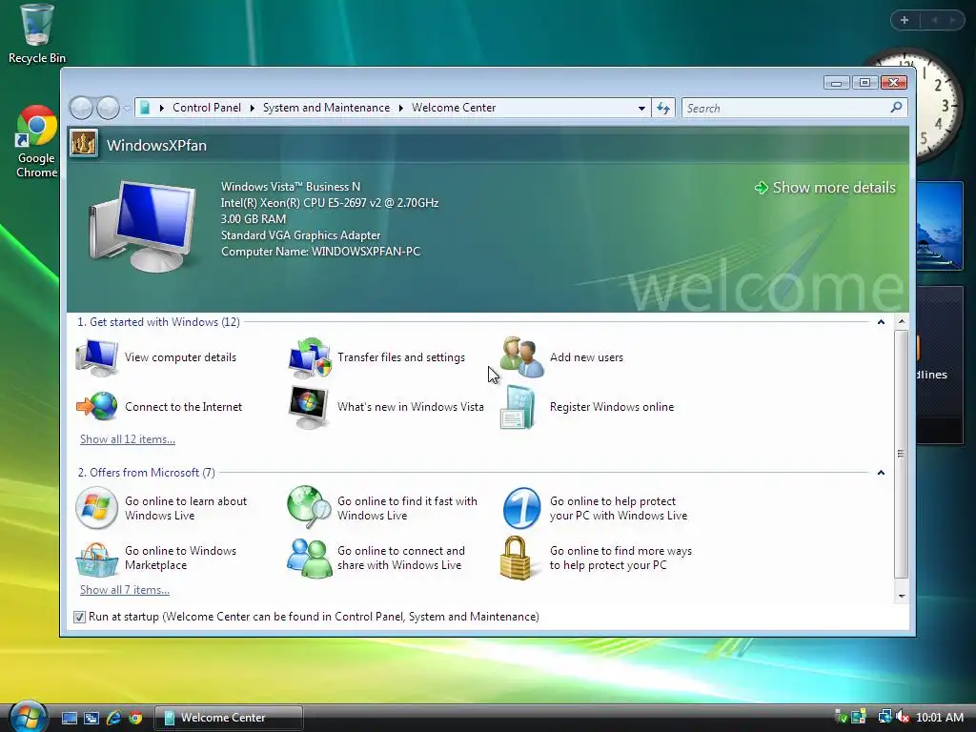Expand the arrow after Control Panel breadcrumb
Viewport: 976px width, 732px height.
pos(252,108)
